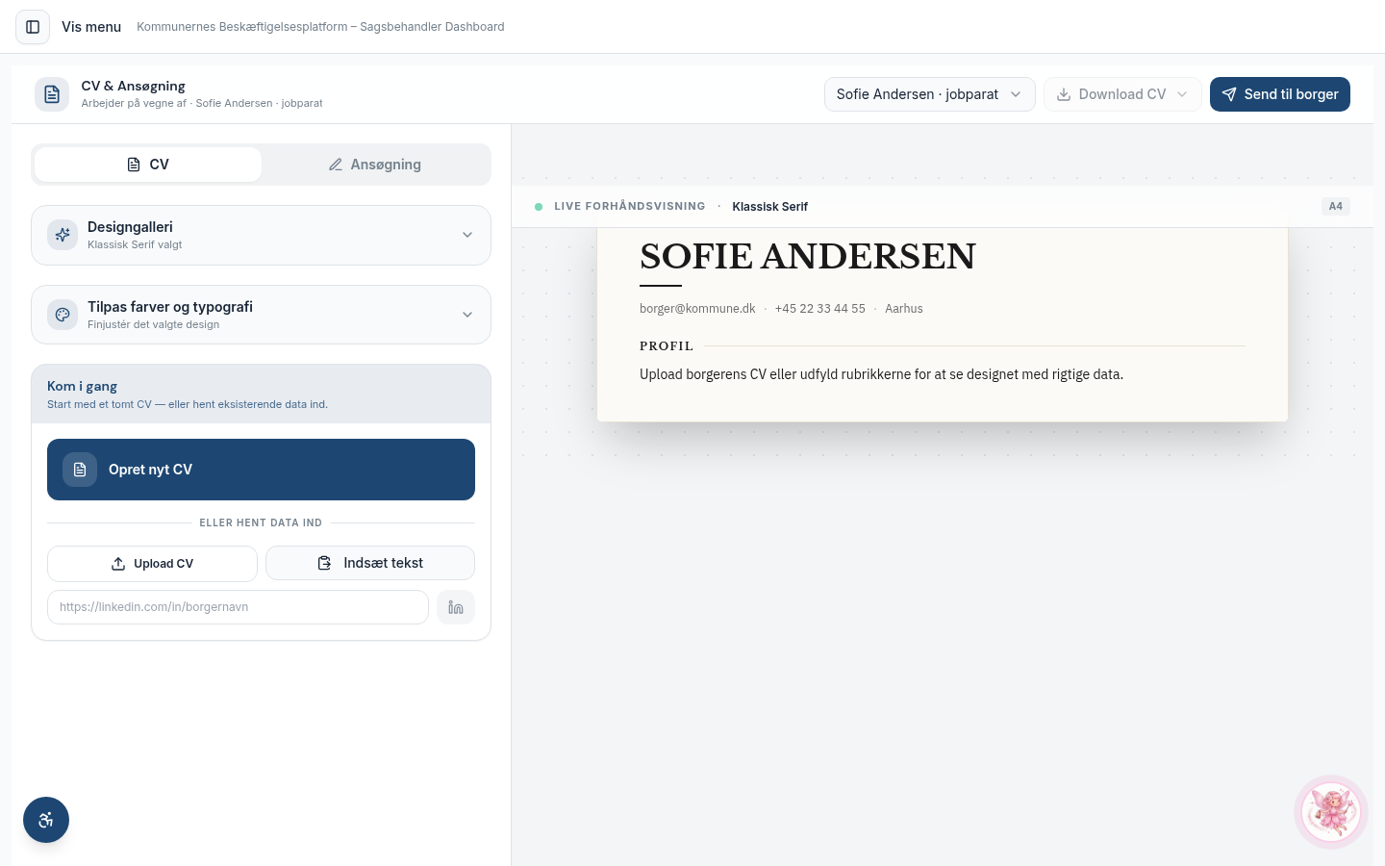Click the Vis menu label
The height and width of the screenshot is (866, 1385).
coord(91,27)
